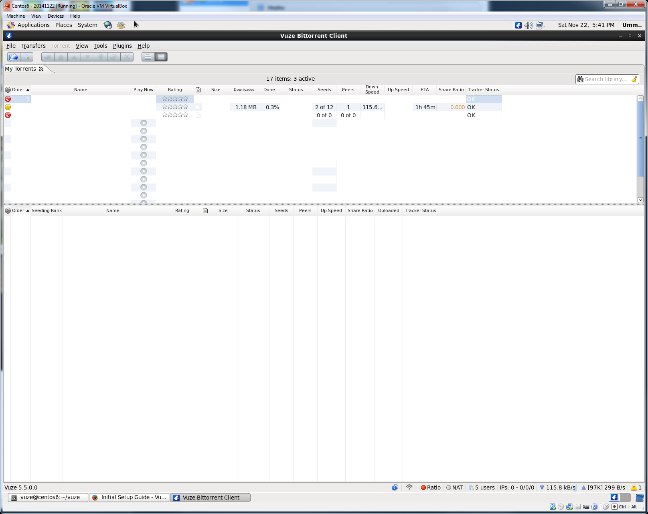648x514 pixels.
Task: Switch to Initial Setup Guide taskbar button
Action: coord(129,497)
